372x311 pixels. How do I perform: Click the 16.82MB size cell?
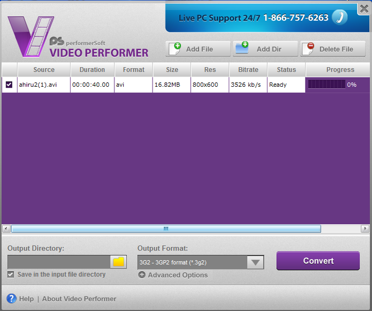[172, 85]
